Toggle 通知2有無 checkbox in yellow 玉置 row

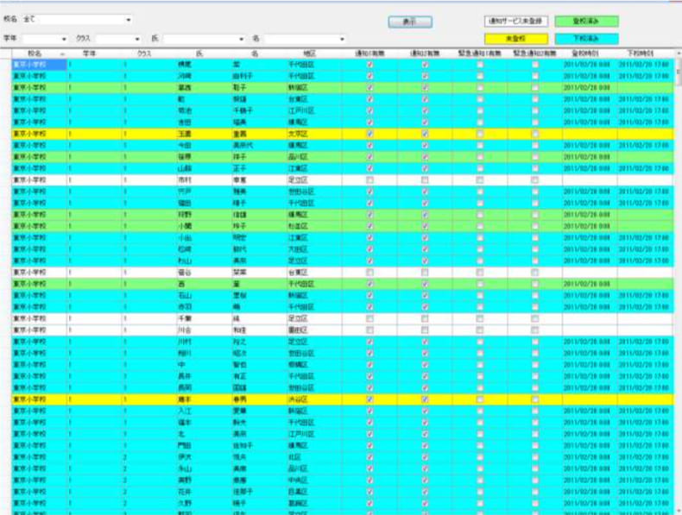pos(425,134)
